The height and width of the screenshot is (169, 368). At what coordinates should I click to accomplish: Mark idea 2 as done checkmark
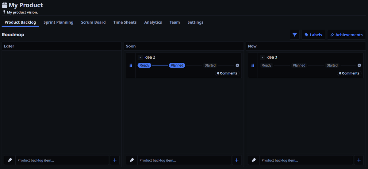coord(237,65)
